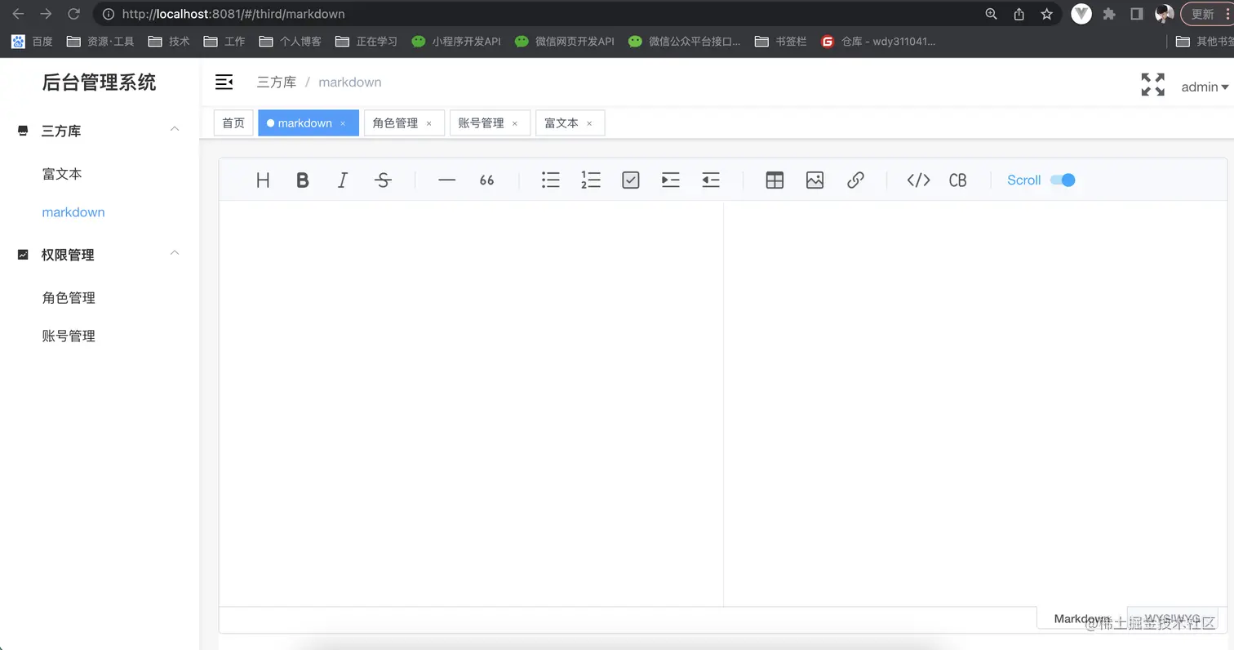
Task: Open markdown in the sidebar
Action: tap(73, 212)
